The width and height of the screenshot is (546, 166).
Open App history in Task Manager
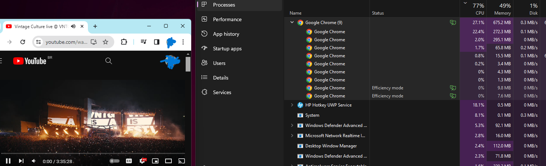click(239, 34)
